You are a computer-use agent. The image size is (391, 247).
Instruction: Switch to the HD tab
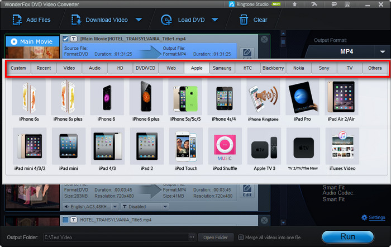pyautogui.click(x=120, y=68)
